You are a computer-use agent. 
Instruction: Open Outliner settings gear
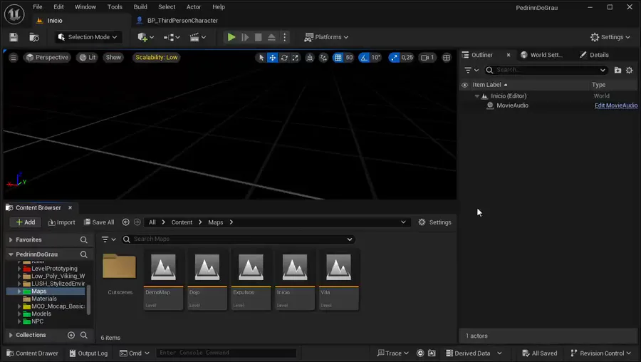coord(629,70)
